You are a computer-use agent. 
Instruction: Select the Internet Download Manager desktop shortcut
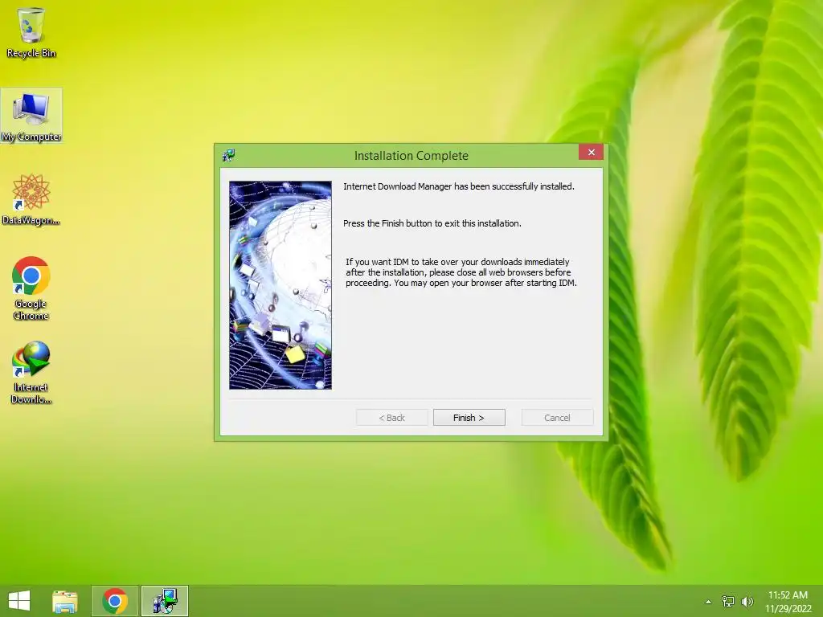31,373
